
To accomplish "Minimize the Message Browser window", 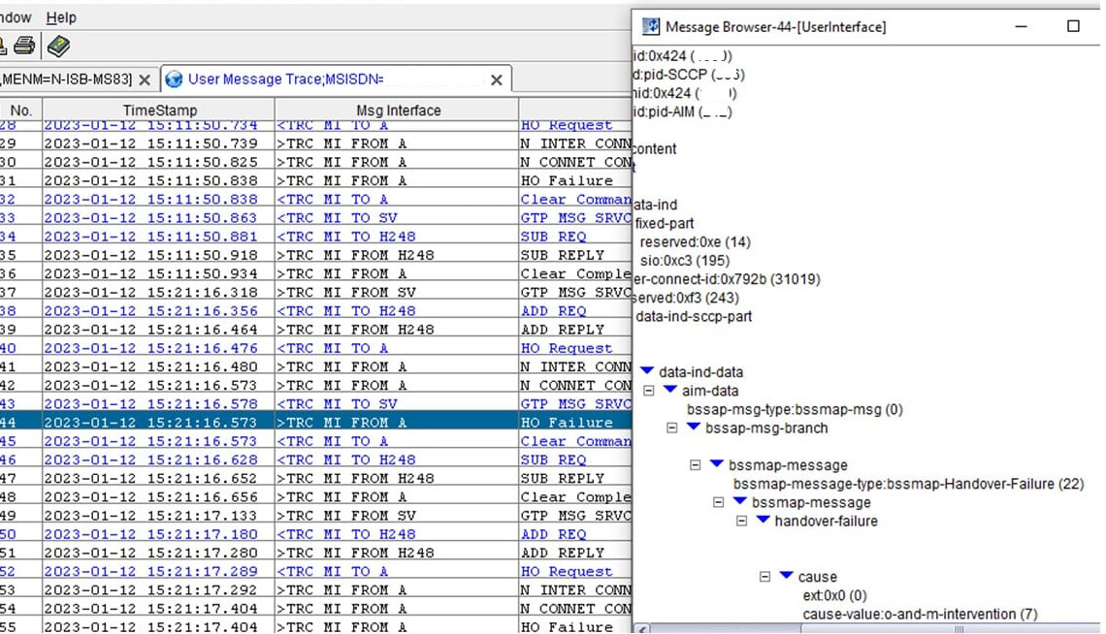I will (x=1021, y=26).
